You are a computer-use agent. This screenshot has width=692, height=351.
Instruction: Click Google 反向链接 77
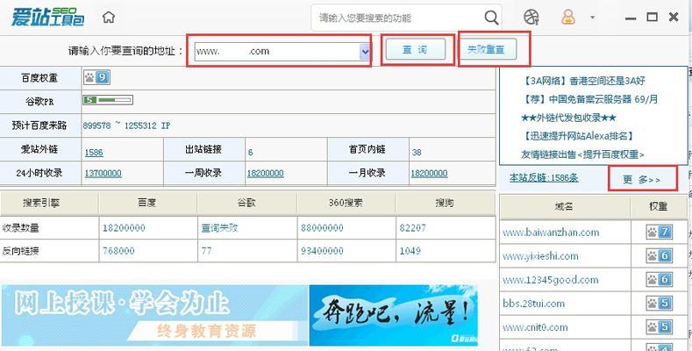point(206,251)
